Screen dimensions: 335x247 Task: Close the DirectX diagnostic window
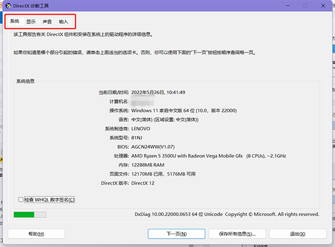(x=323, y=6)
